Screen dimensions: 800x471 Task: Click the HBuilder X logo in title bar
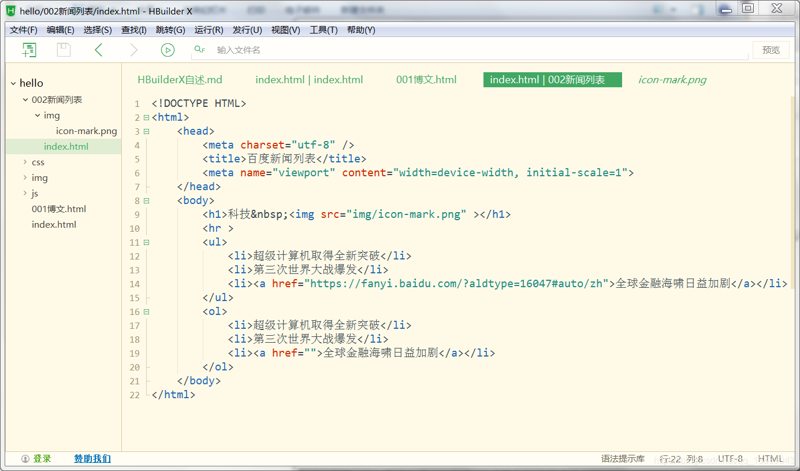point(10,11)
